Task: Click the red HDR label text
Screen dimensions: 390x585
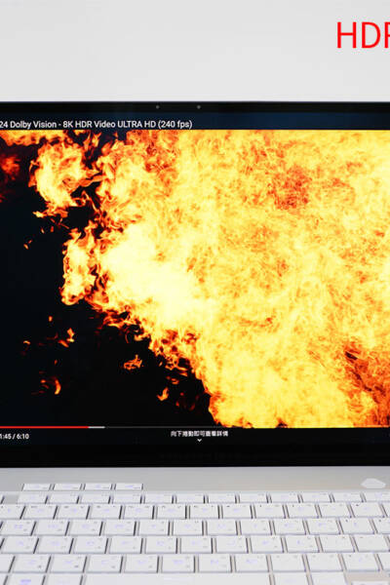Action: coord(363,35)
